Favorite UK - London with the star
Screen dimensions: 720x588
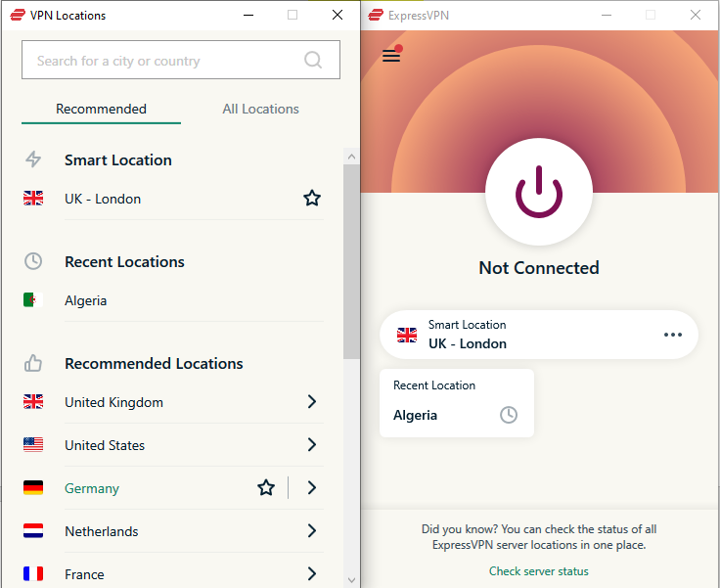tap(312, 199)
